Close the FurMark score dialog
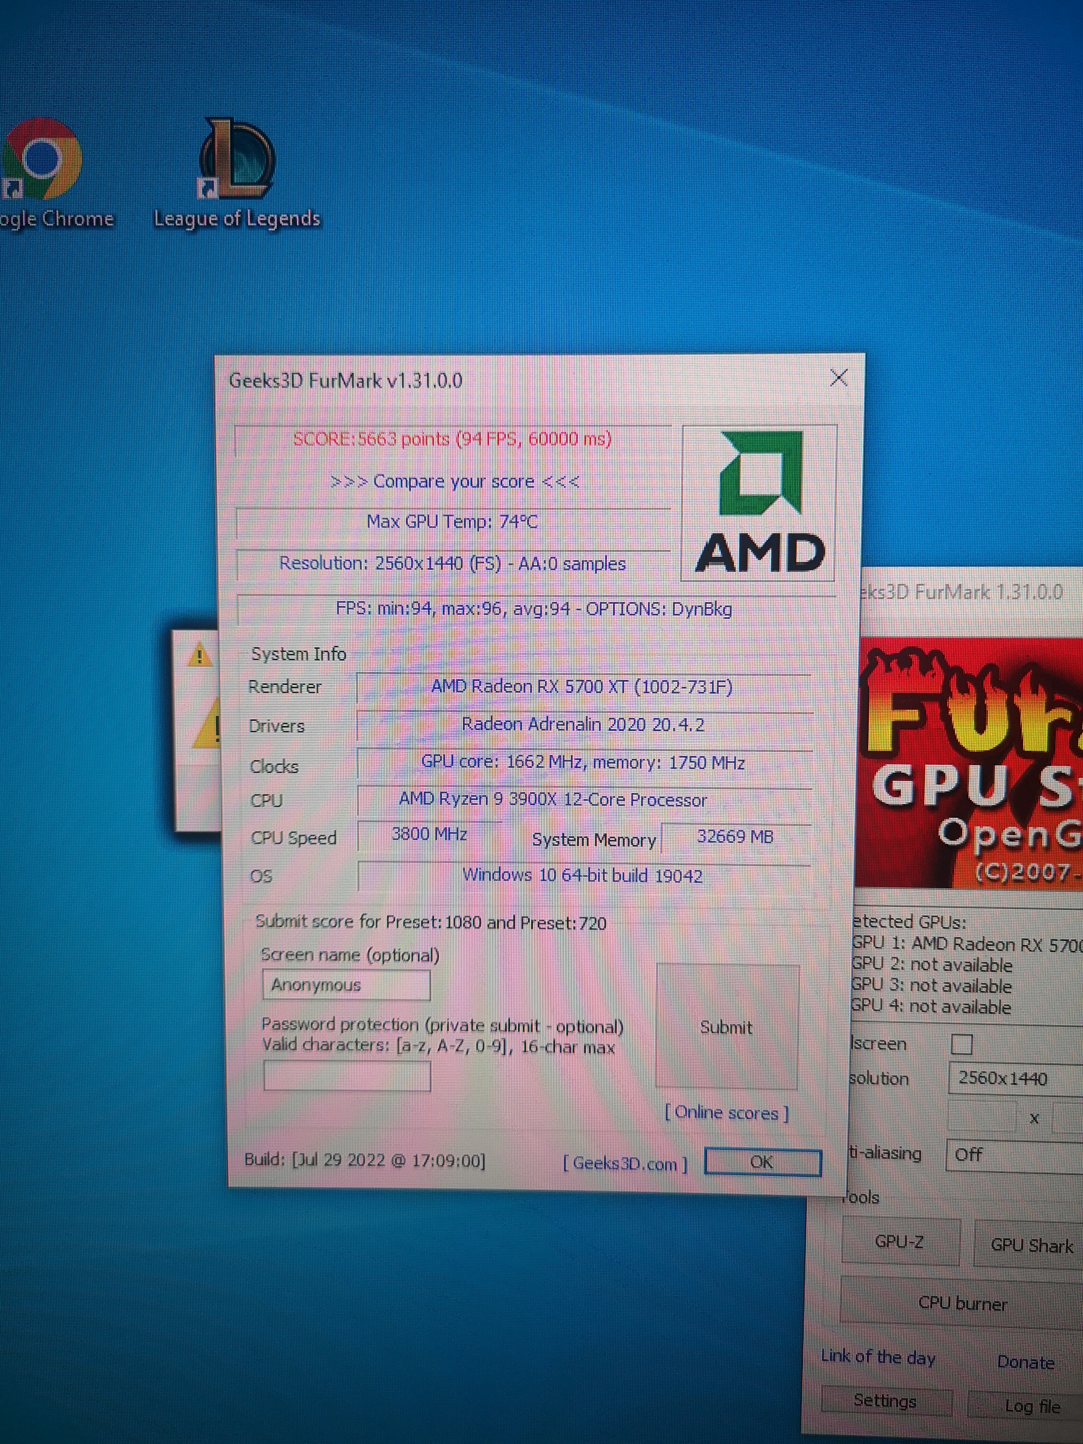Screen dimensions: 1083x1444 click(x=838, y=377)
